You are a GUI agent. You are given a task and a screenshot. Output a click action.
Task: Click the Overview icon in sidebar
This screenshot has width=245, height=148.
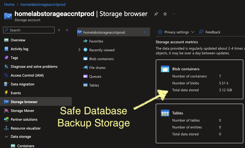[x=6, y=40]
